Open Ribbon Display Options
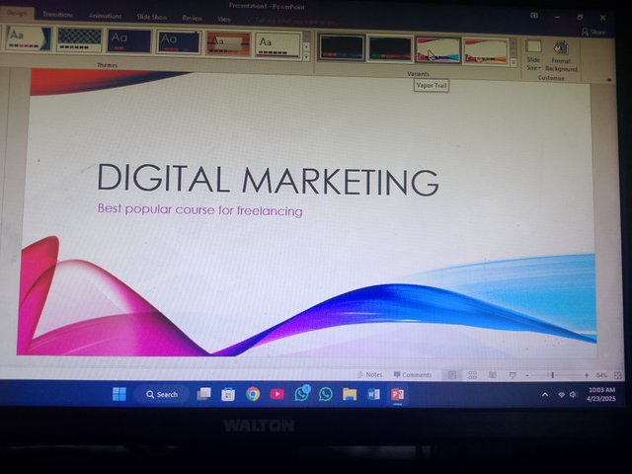The height and width of the screenshot is (474, 632). coord(534,16)
